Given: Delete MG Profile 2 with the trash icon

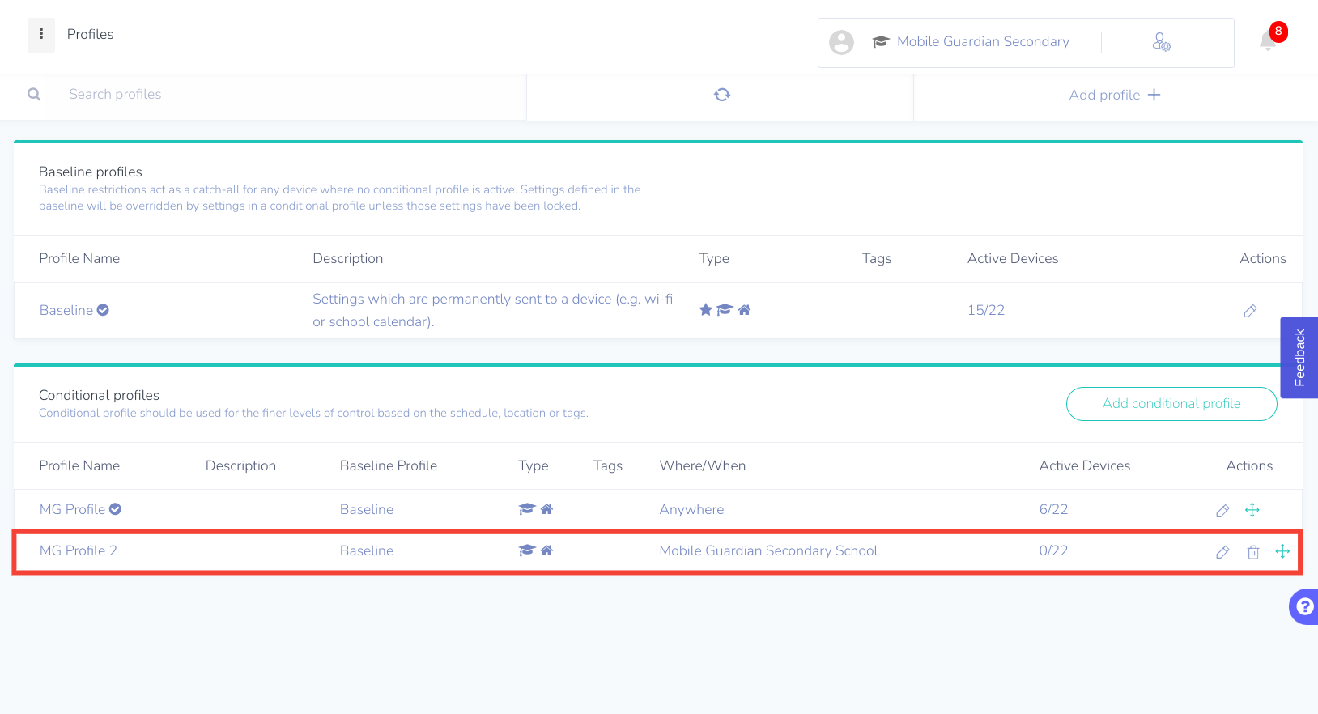Looking at the screenshot, I should pos(1253,551).
